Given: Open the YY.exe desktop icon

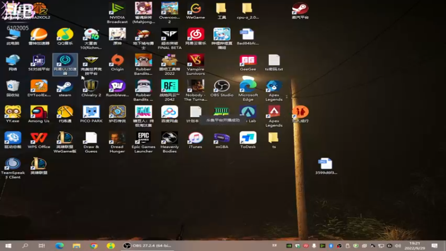Looking at the screenshot, I should [13, 114].
